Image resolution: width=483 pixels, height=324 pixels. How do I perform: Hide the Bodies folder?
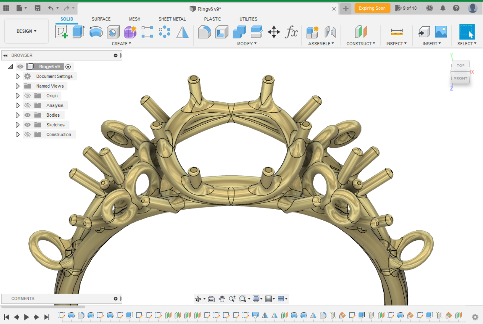(x=28, y=115)
